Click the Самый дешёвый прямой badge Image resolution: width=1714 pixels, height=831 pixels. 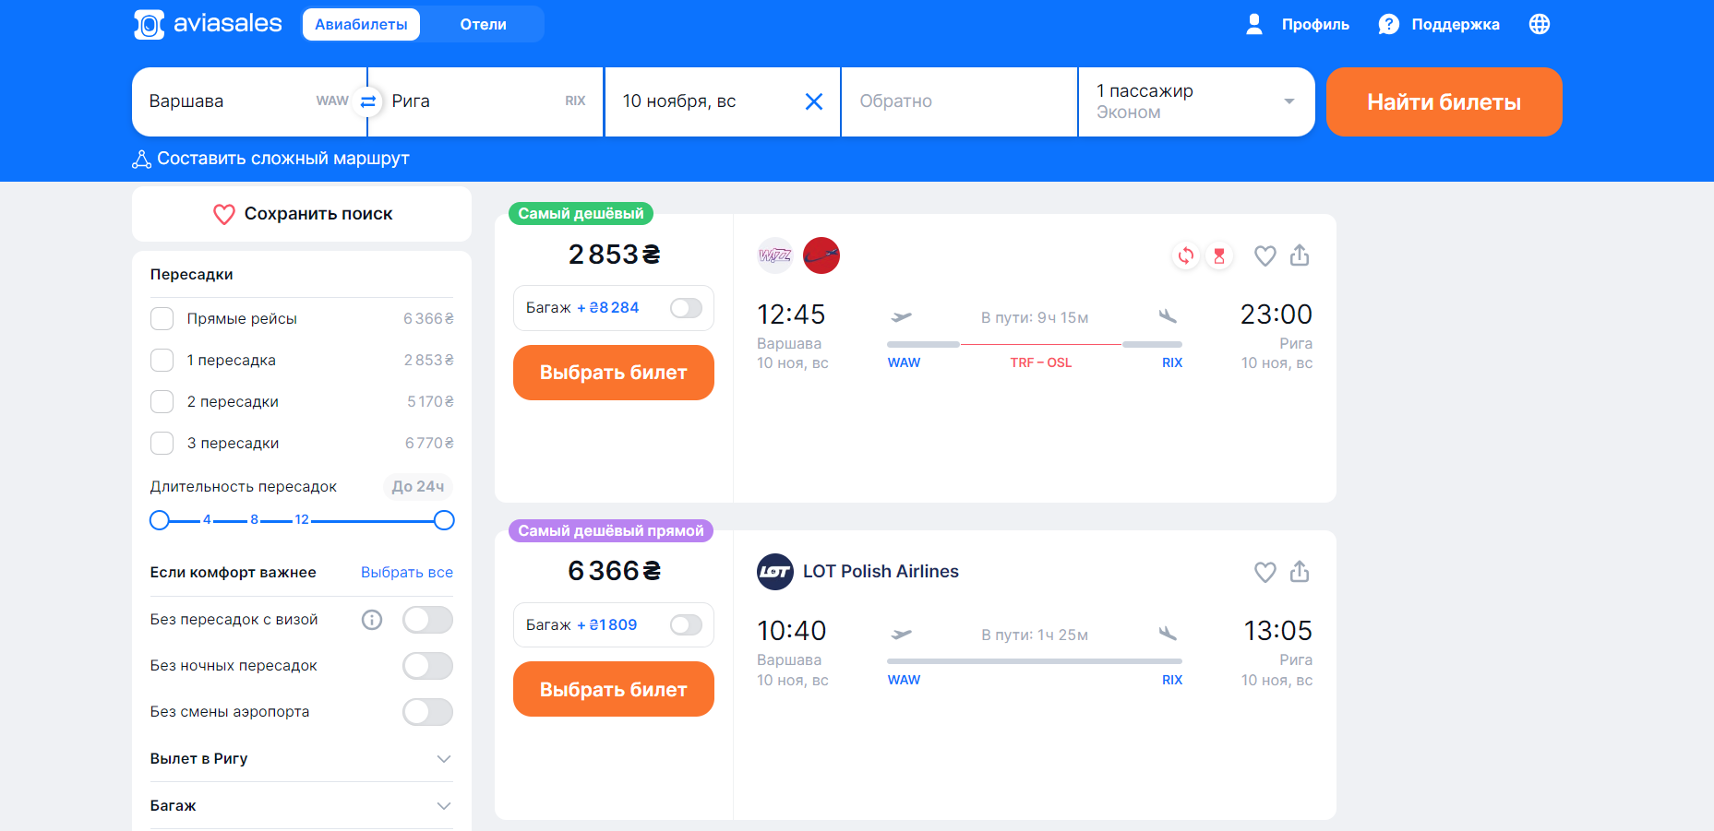[610, 531]
